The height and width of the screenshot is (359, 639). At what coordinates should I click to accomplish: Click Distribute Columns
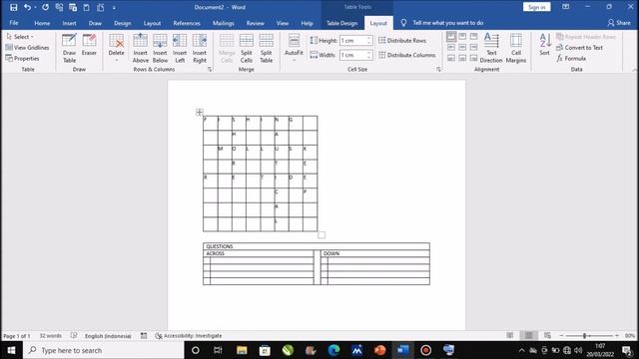407,55
